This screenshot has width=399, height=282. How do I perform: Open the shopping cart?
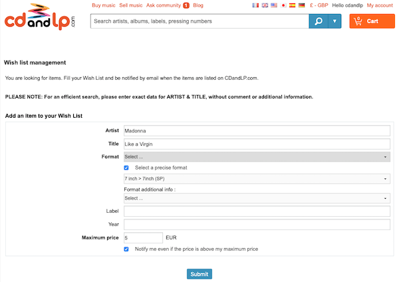(372, 21)
